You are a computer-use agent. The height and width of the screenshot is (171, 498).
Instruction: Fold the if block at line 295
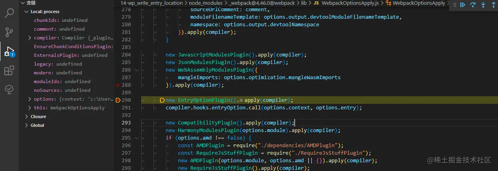pos(137,138)
